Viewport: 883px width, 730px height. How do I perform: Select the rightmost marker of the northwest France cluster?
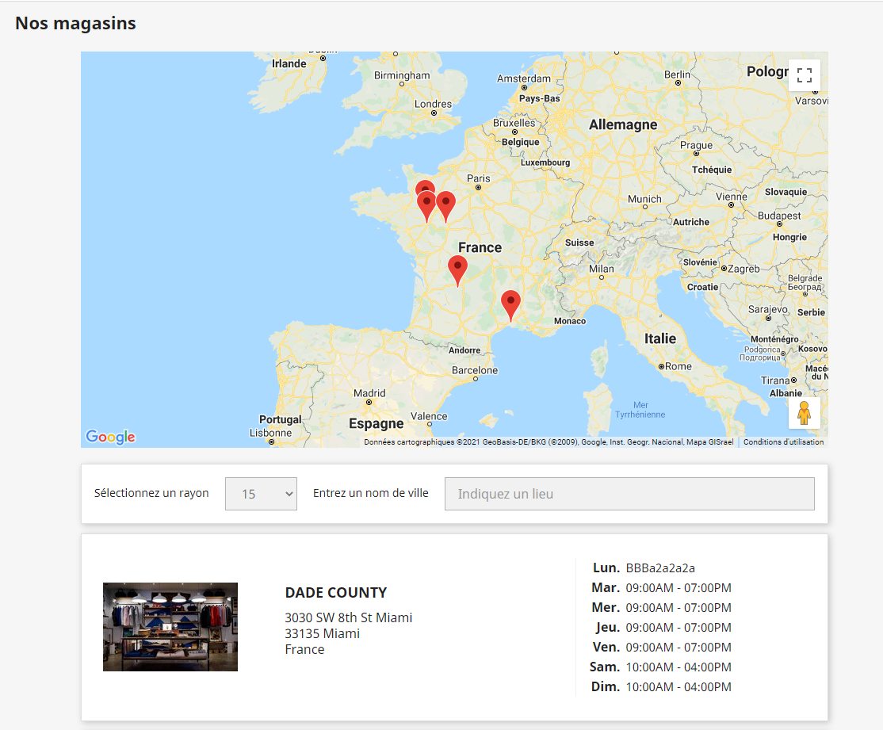(x=446, y=207)
